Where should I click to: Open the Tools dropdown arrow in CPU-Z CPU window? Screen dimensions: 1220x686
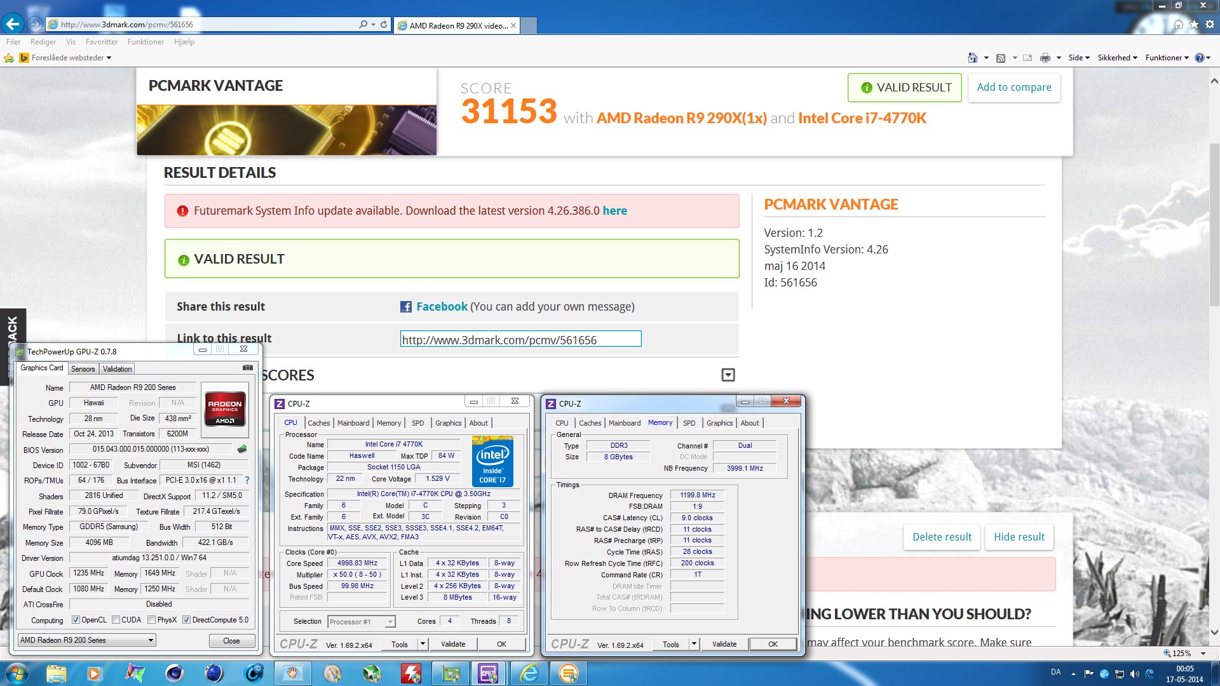pos(423,644)
